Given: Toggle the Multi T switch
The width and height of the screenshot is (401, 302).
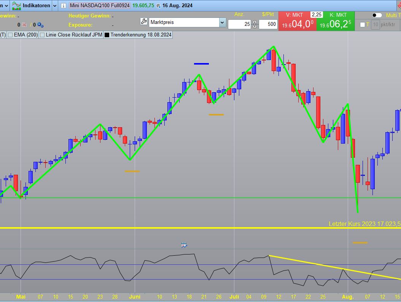Looking at the screenshot, I should [377, 15].
